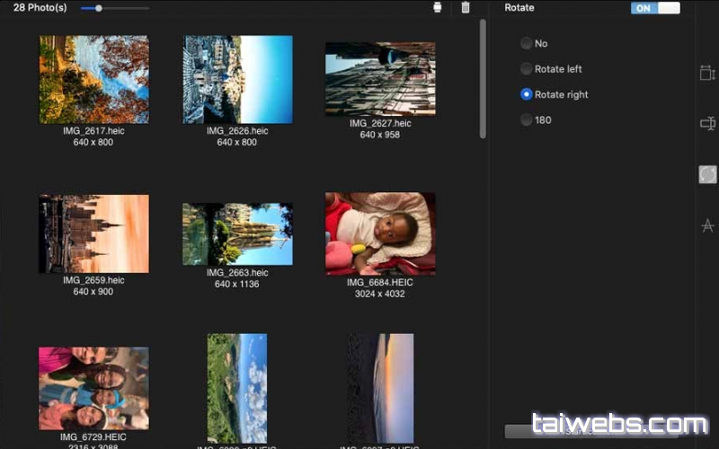Viewport: 719px width, 449px height.
Task: Select the No rotation option
Action: pos(527,43)
